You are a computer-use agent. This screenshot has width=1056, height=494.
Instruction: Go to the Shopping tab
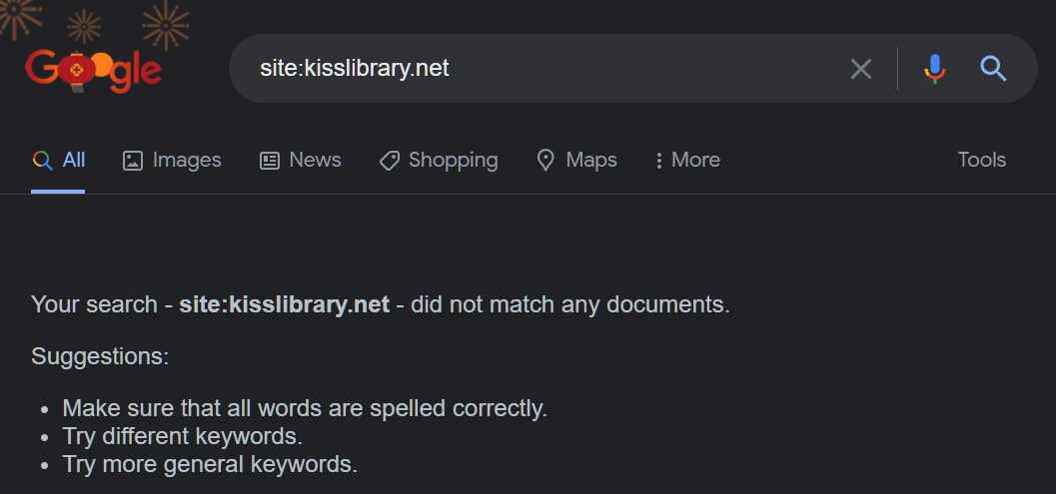pos(439,161)
